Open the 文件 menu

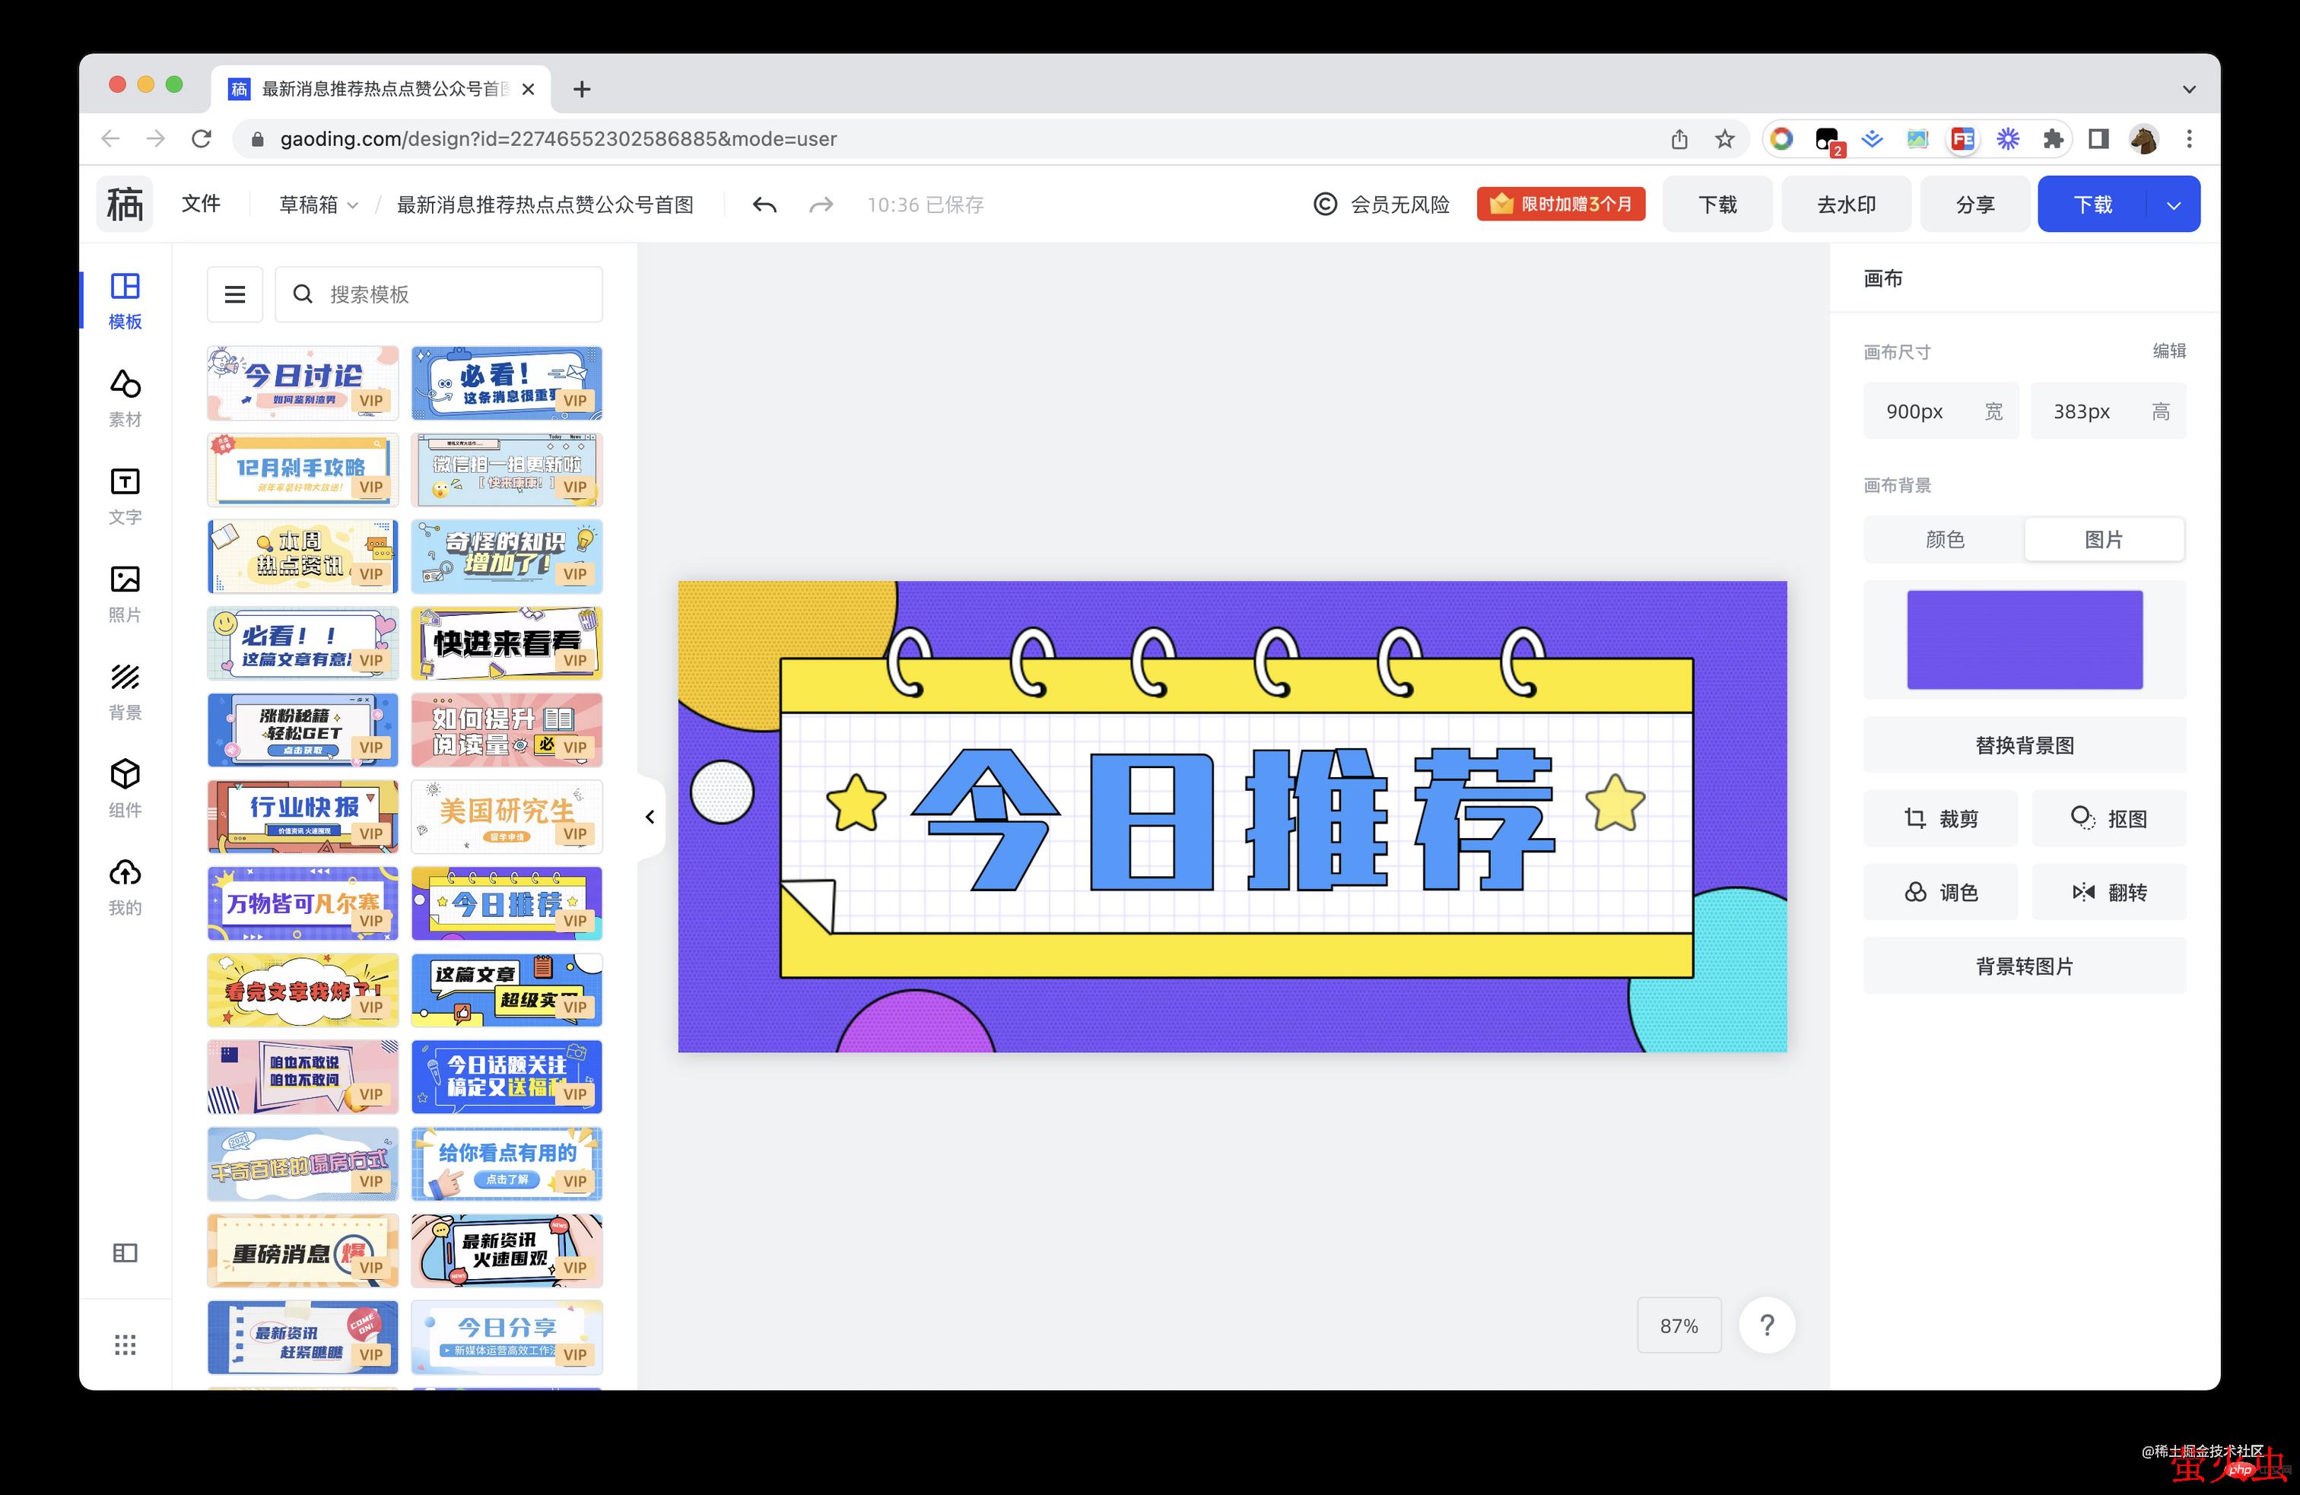(x=200, y=204)
